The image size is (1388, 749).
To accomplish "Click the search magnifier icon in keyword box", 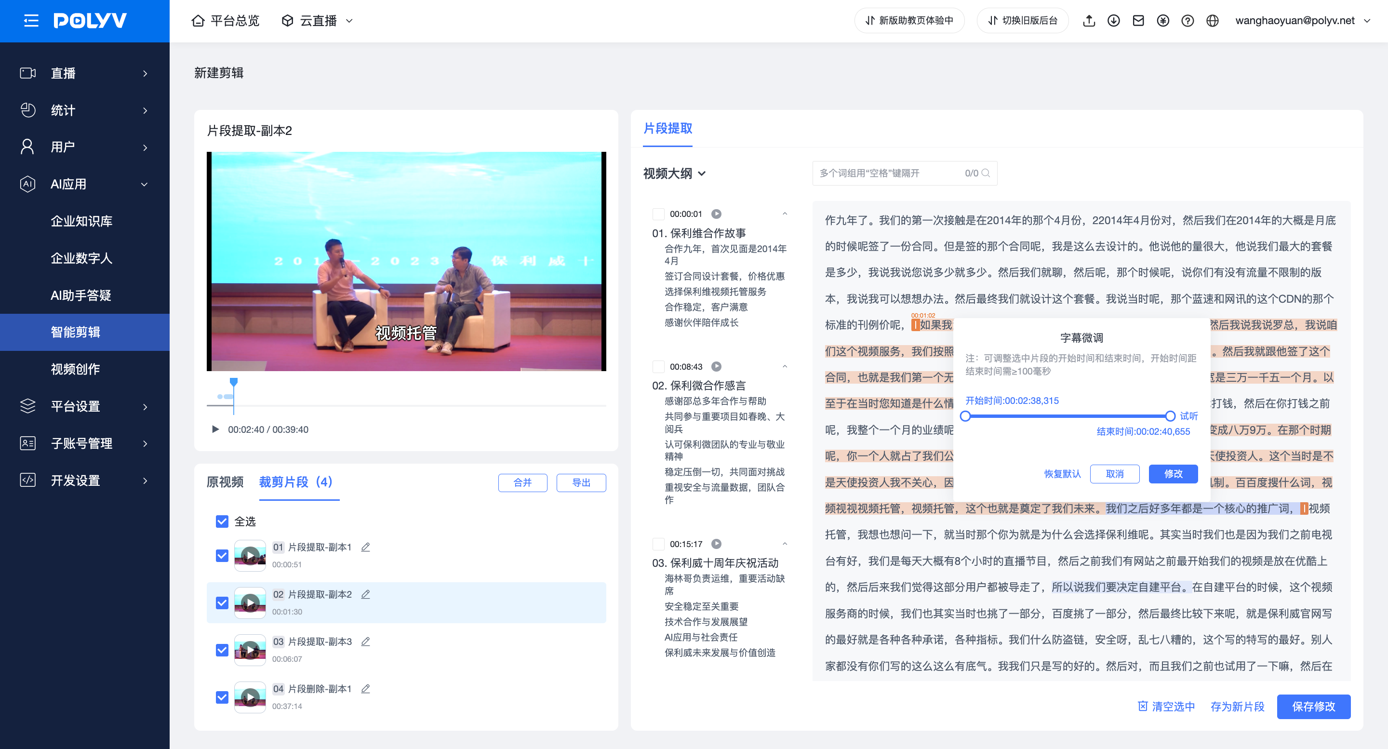I will (x=986, y=173).
